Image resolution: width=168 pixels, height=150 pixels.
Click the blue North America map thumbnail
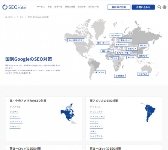click(68, 113)
